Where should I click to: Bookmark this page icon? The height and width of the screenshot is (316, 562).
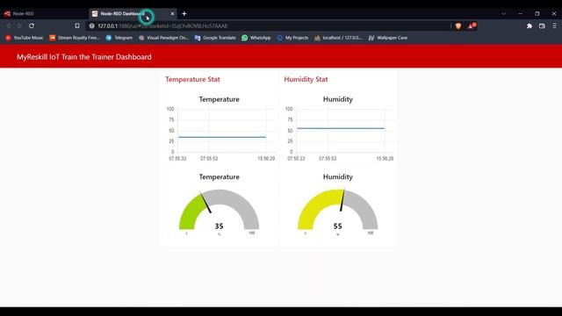(x=77, y=25)
